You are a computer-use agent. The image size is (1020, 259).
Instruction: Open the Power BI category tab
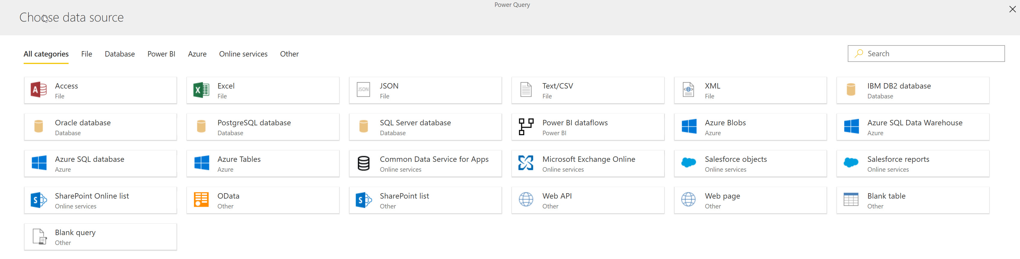161,54
